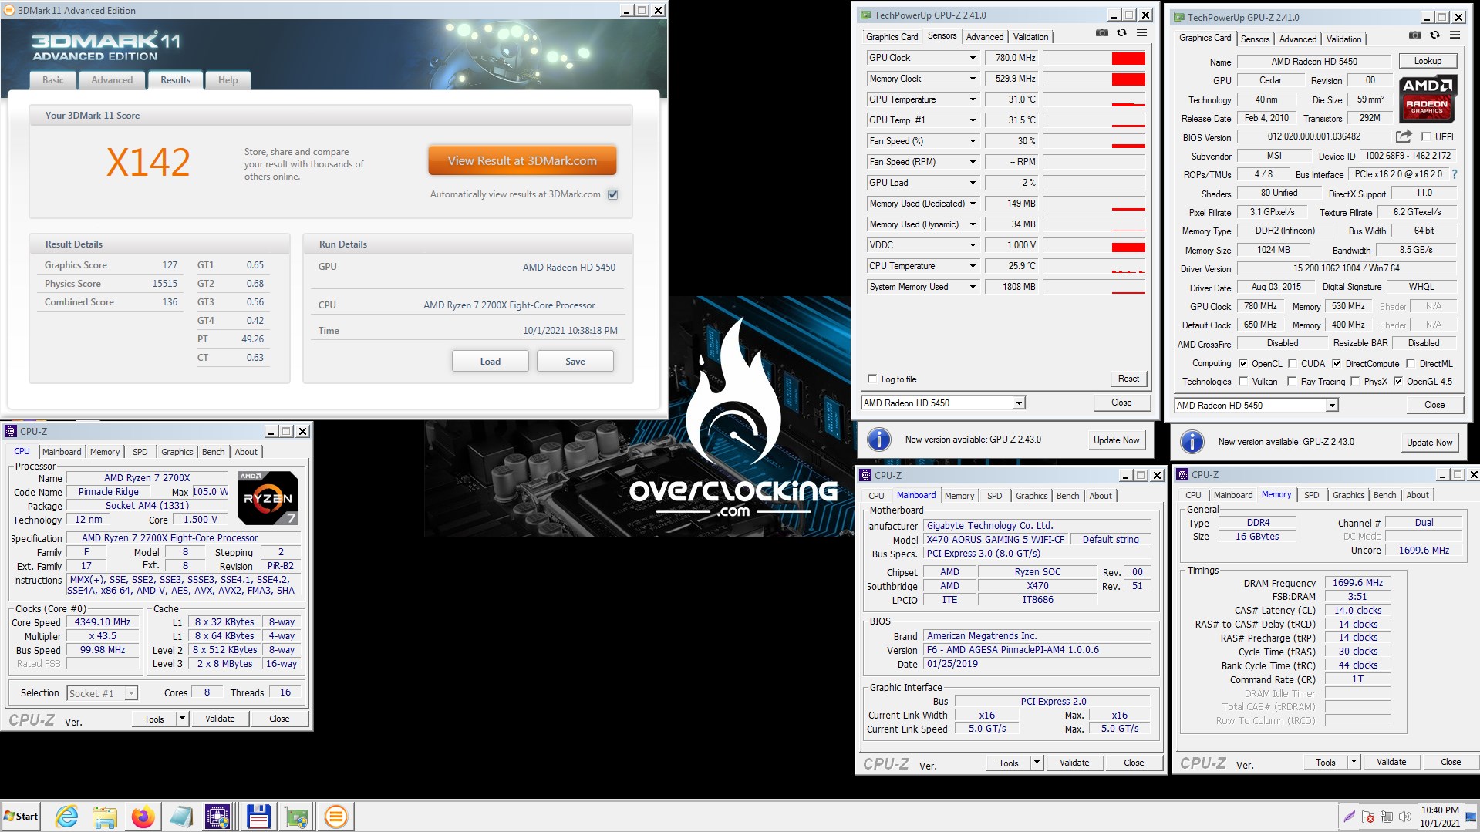Open GPU selector in GPU-Z Sensors window
The image size is (1480, 832).
pos(1019,403)
